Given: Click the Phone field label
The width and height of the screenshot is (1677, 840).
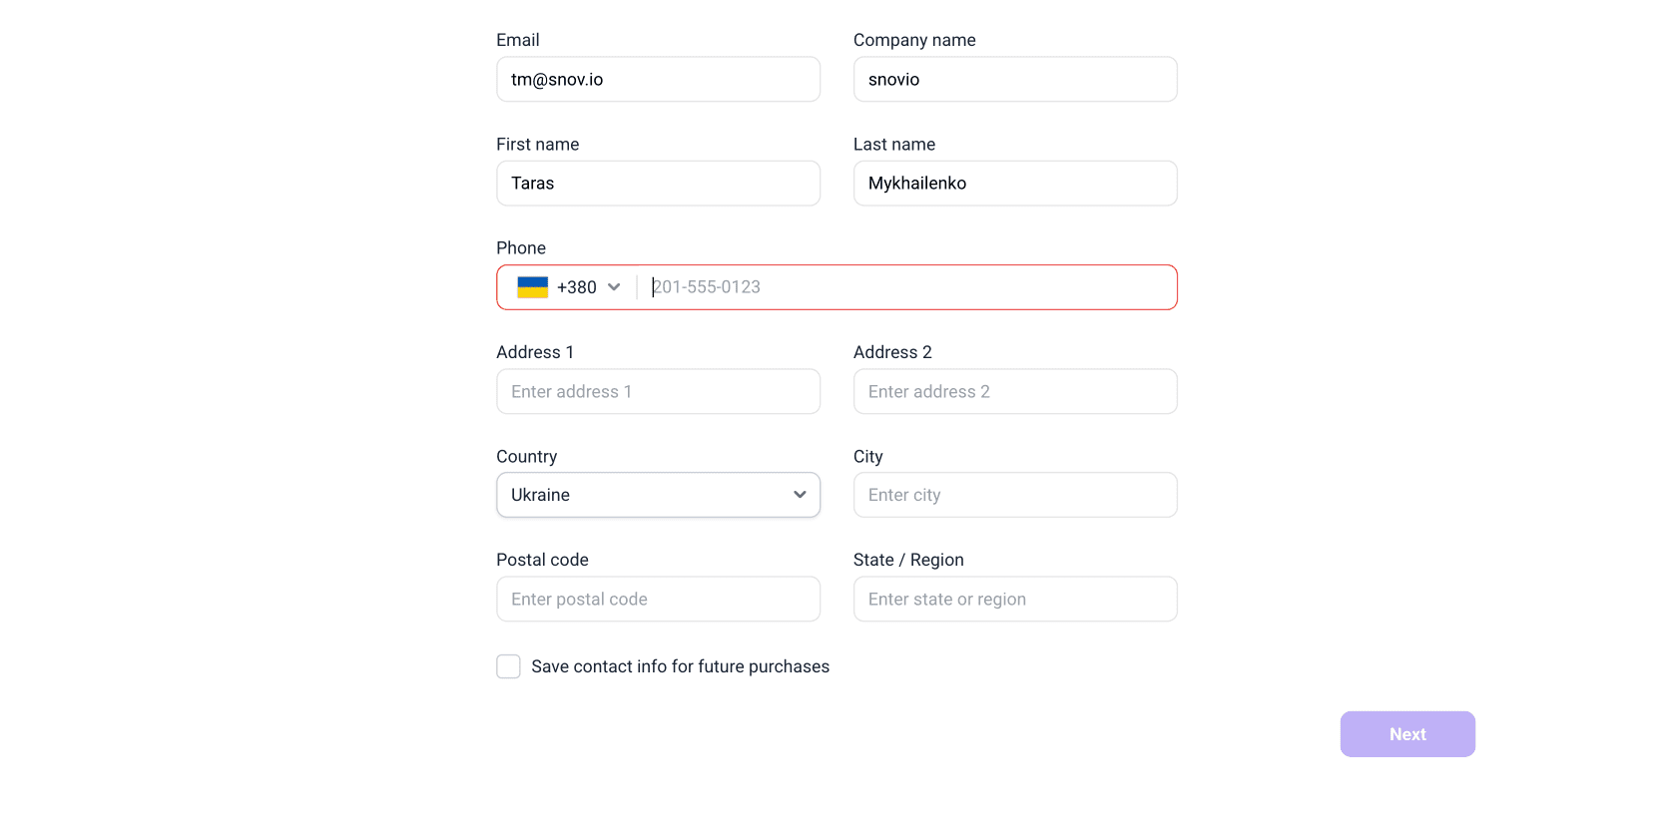Looking at the screenshot, I should pyautogui.click(x=521, y=248).
